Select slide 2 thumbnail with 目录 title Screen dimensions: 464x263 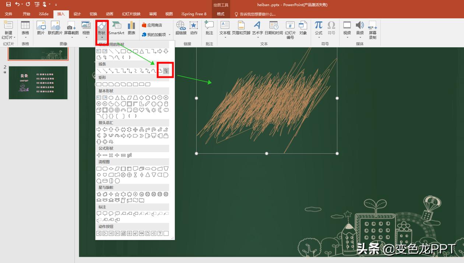pos(38,83)
